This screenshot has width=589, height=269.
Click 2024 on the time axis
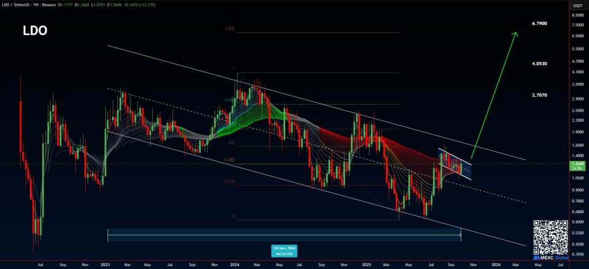click(235, 266)
